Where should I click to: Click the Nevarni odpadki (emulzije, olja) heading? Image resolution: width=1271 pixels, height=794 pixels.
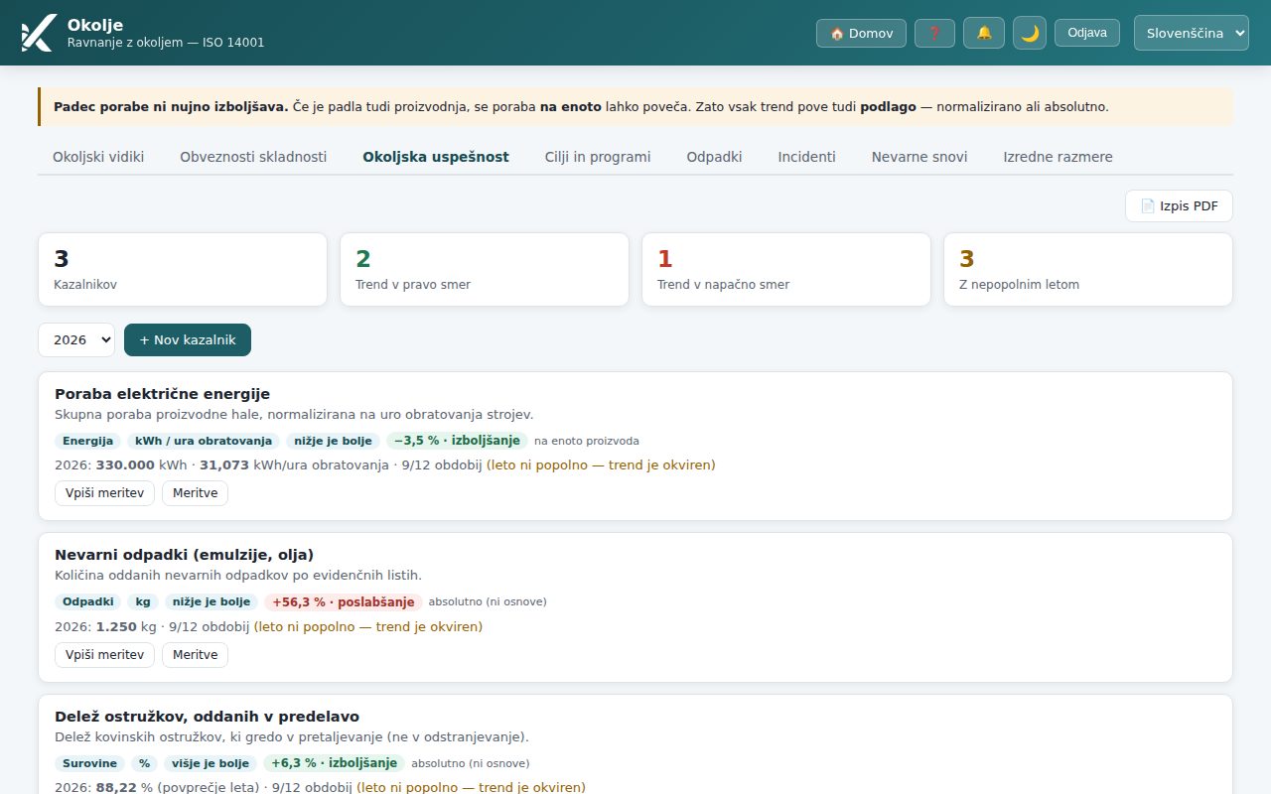click(185, 555)
